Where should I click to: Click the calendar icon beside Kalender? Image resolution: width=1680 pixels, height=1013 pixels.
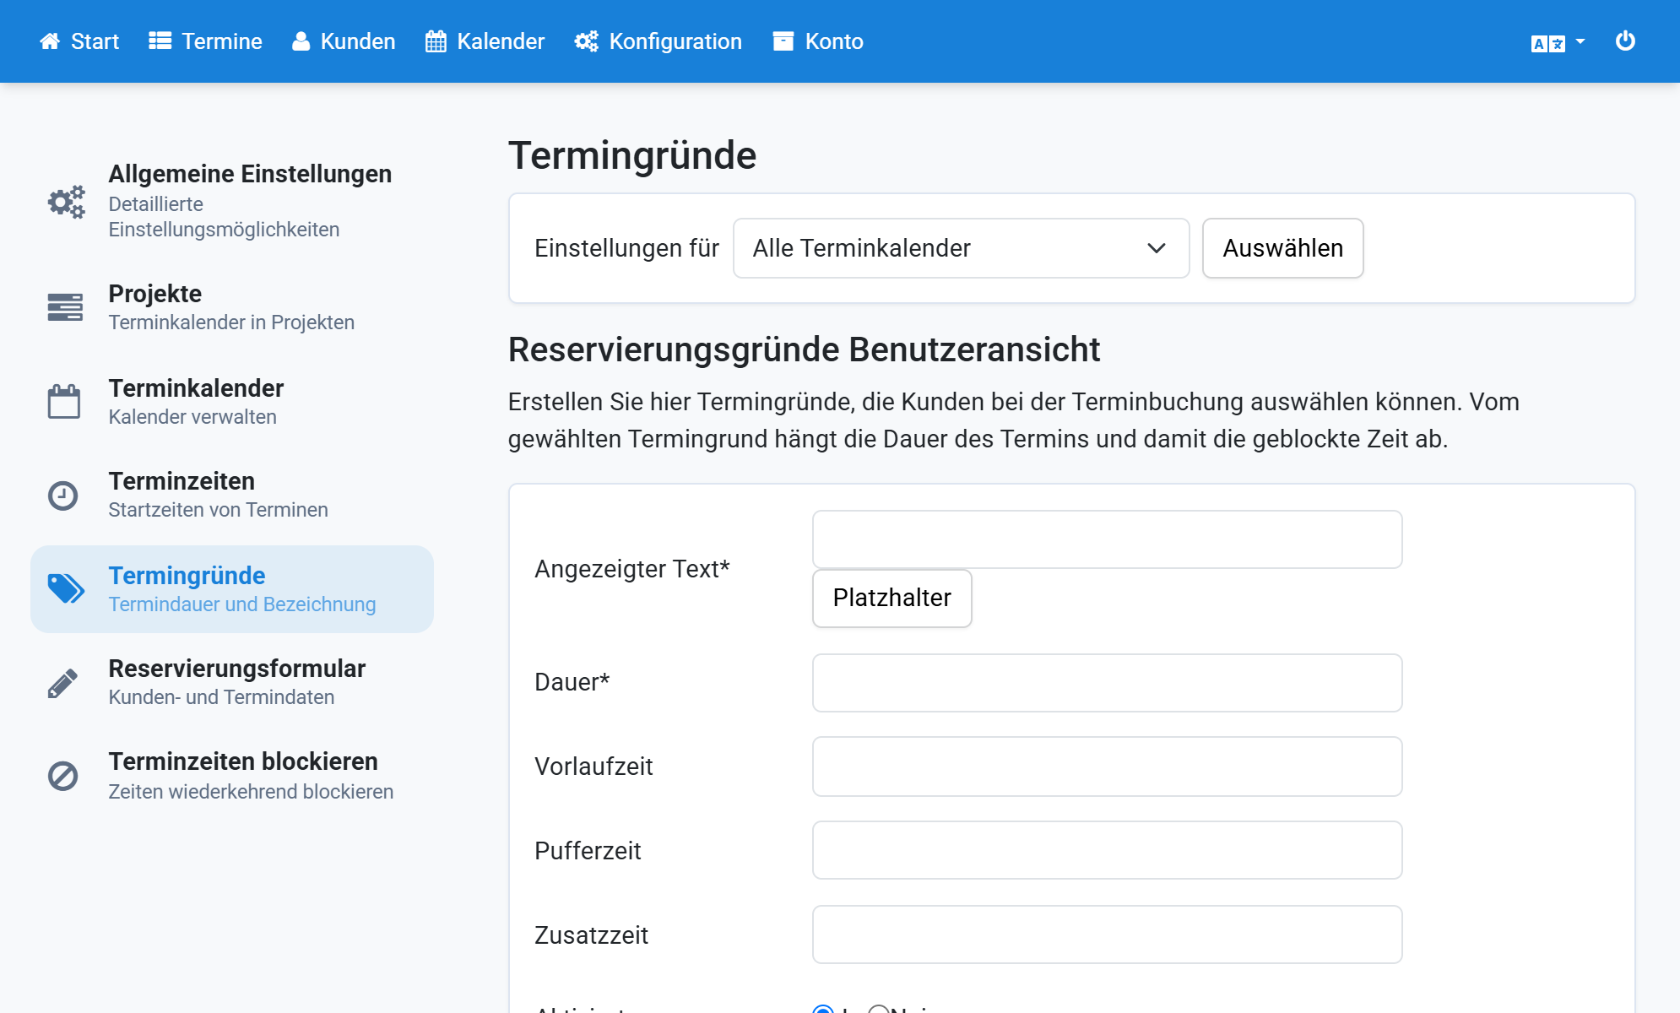tap(436, 41)
